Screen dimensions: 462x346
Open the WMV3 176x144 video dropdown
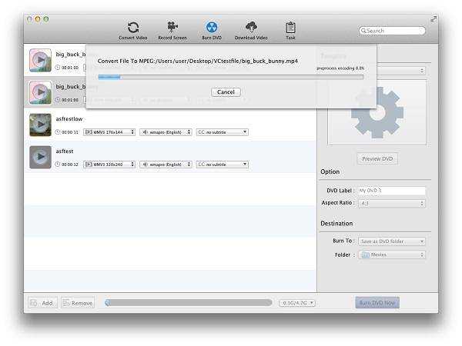tap(109, 132)
